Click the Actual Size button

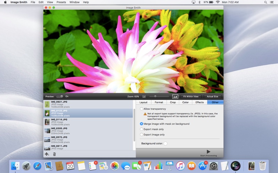pos(212,97)
